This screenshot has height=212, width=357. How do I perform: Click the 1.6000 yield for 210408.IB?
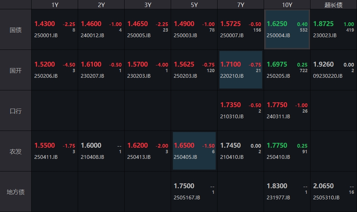pos(91,145)
